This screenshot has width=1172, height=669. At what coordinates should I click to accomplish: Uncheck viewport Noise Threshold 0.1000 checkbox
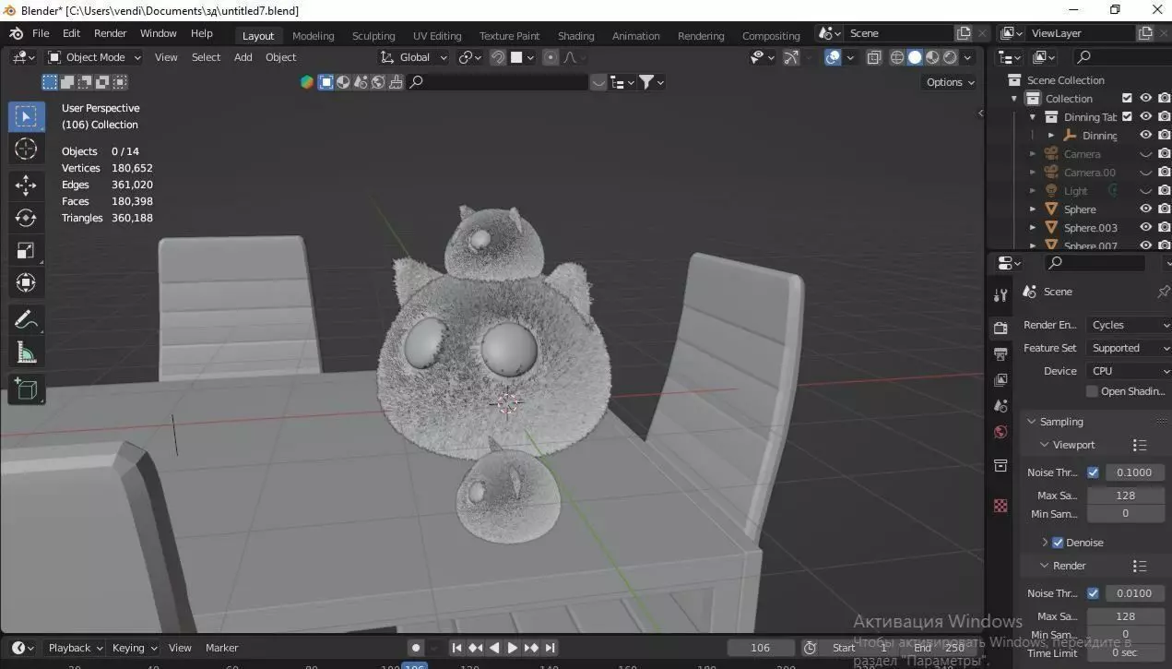click(1093, 472)
